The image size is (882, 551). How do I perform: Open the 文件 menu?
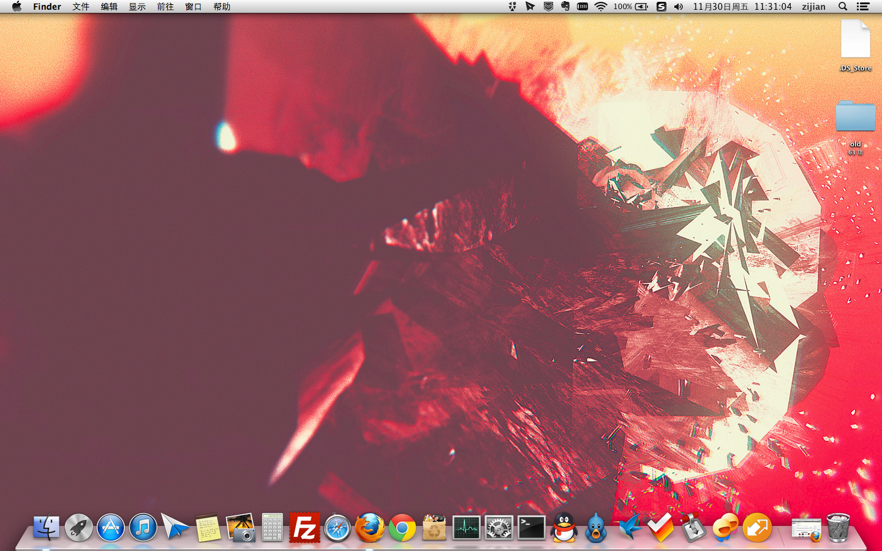point(81,7)
